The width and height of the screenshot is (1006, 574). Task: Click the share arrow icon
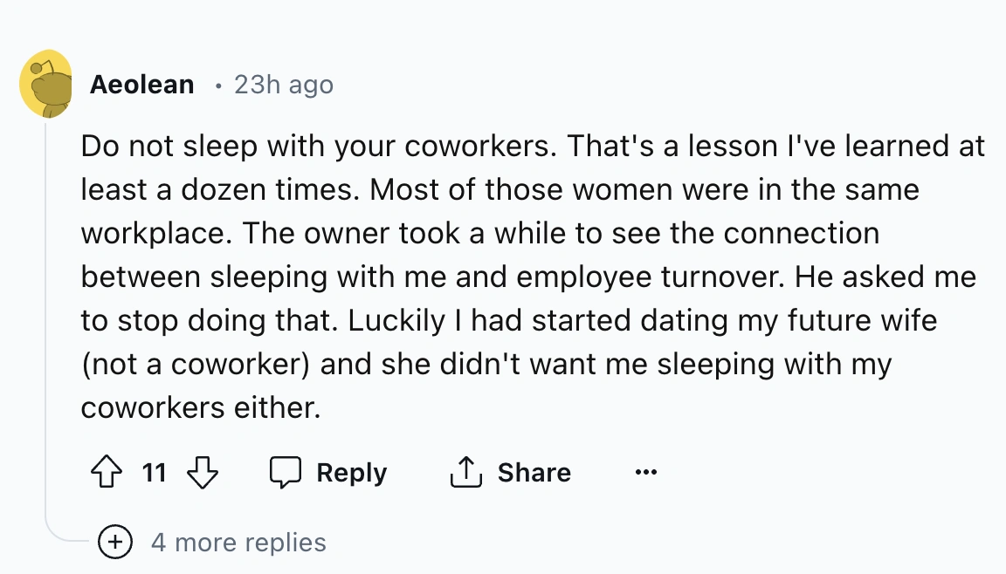[x=465, y=472]
